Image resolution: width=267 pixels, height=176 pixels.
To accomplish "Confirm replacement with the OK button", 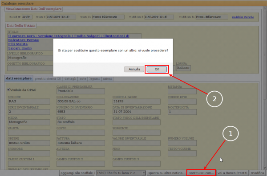I will click(x=157, y=69).
